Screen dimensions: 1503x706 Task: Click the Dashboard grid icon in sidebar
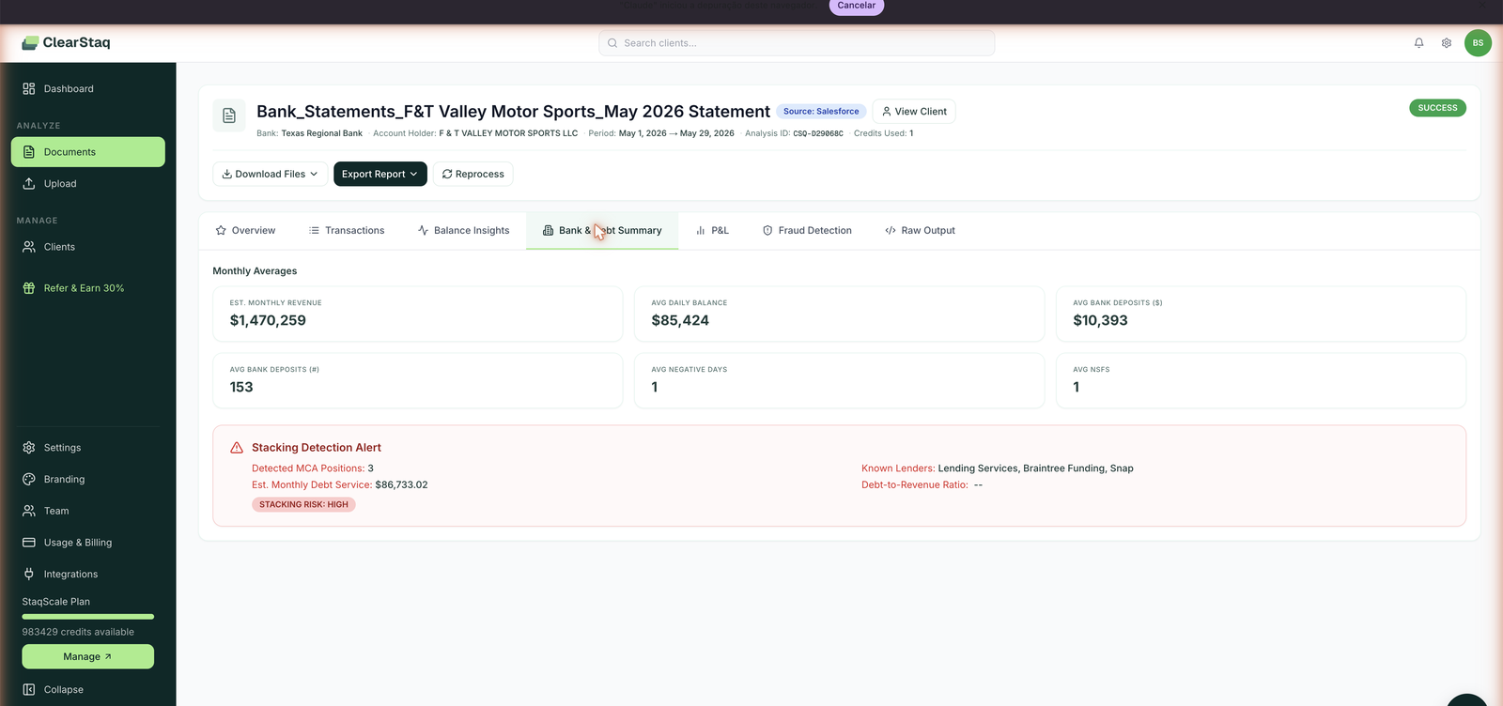point(29,88)
